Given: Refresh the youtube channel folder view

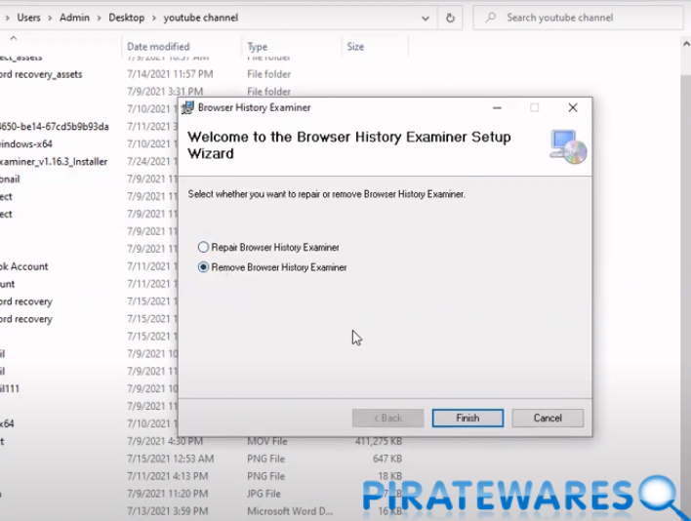Looking at the screenshot, I should point(450,18).
